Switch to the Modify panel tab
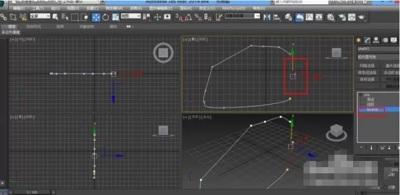400x195 pixels. click(367, 40)
